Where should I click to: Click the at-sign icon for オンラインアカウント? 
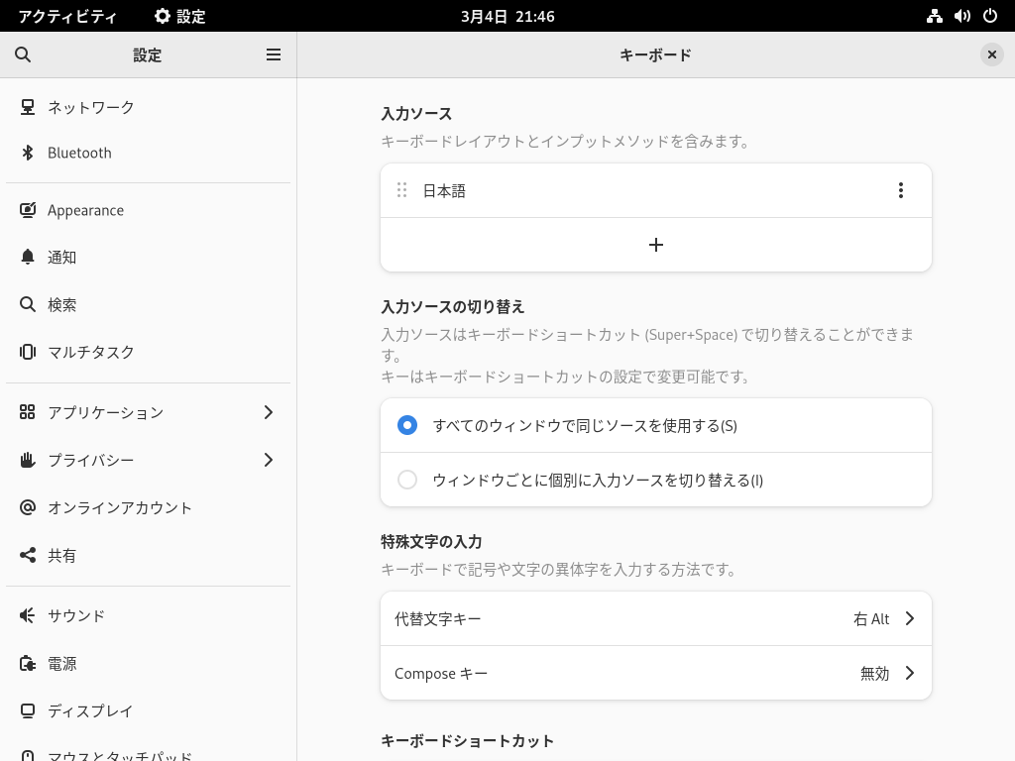[27, 507]
